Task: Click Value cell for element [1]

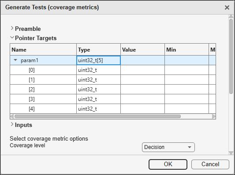Action: [x=142, y=80]
